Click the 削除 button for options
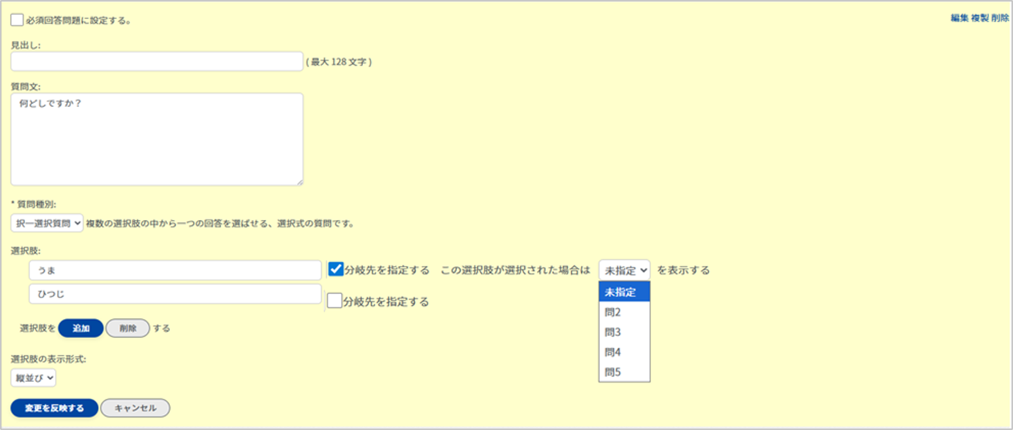Viewport: 1013px width, 430px height. [x=128, y=328]
